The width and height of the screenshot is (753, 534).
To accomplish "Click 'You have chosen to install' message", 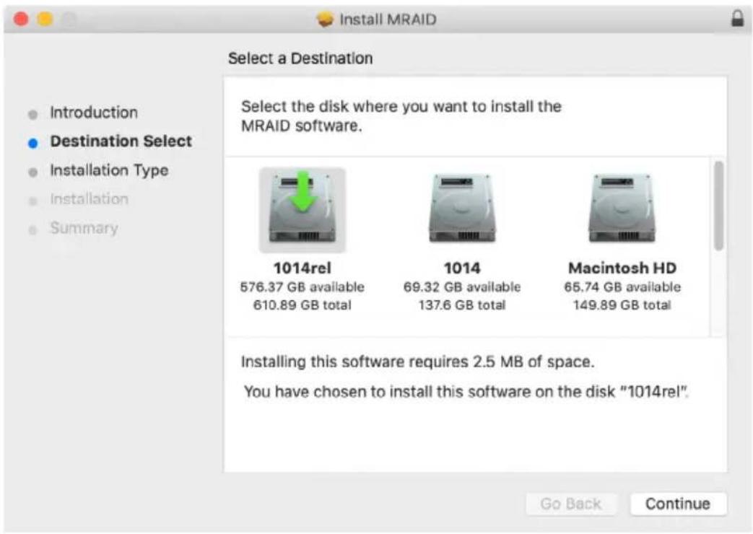I will 466,392.
